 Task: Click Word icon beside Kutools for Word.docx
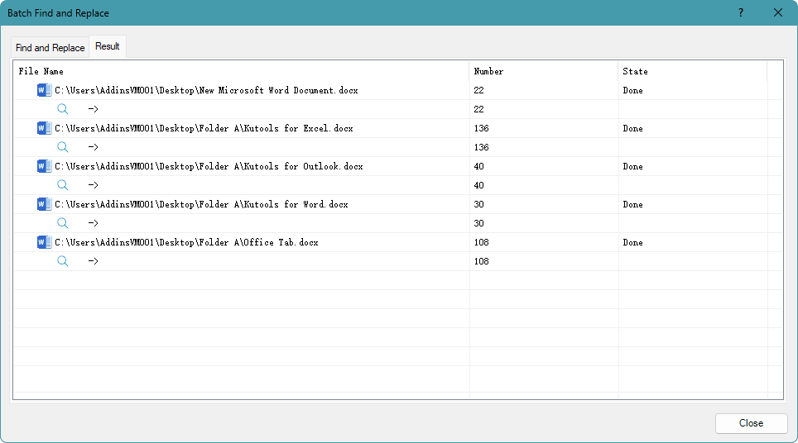click(44, 204)
